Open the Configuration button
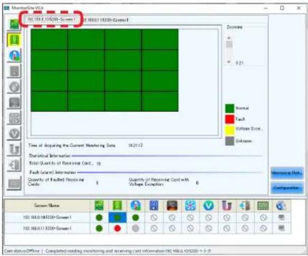308x256 pixels. pyautogui.click(x=287, y=188)
